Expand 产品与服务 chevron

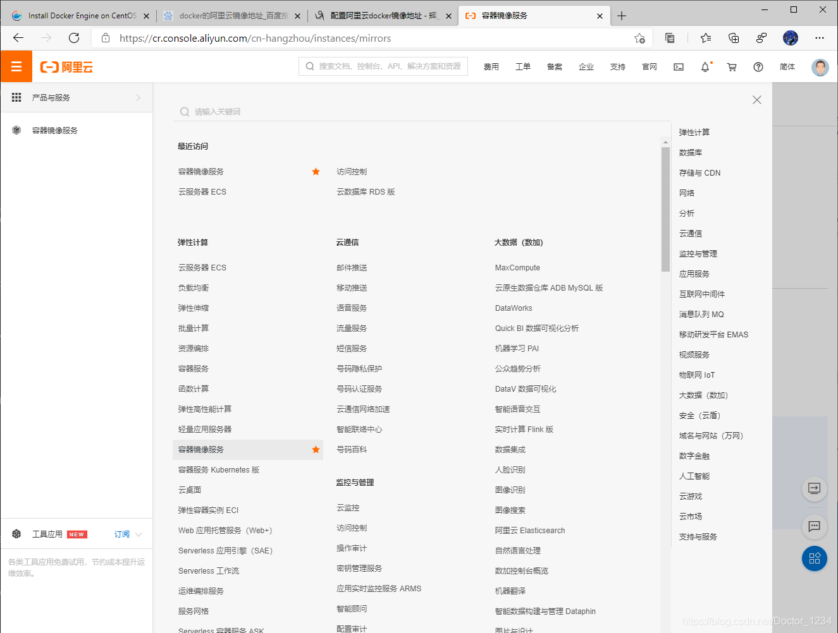point(139,97)
